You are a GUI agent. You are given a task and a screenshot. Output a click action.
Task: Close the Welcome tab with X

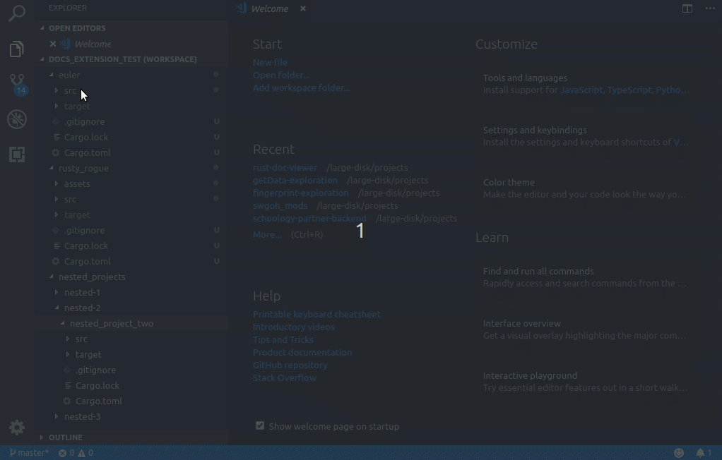[x=303, y=8]
